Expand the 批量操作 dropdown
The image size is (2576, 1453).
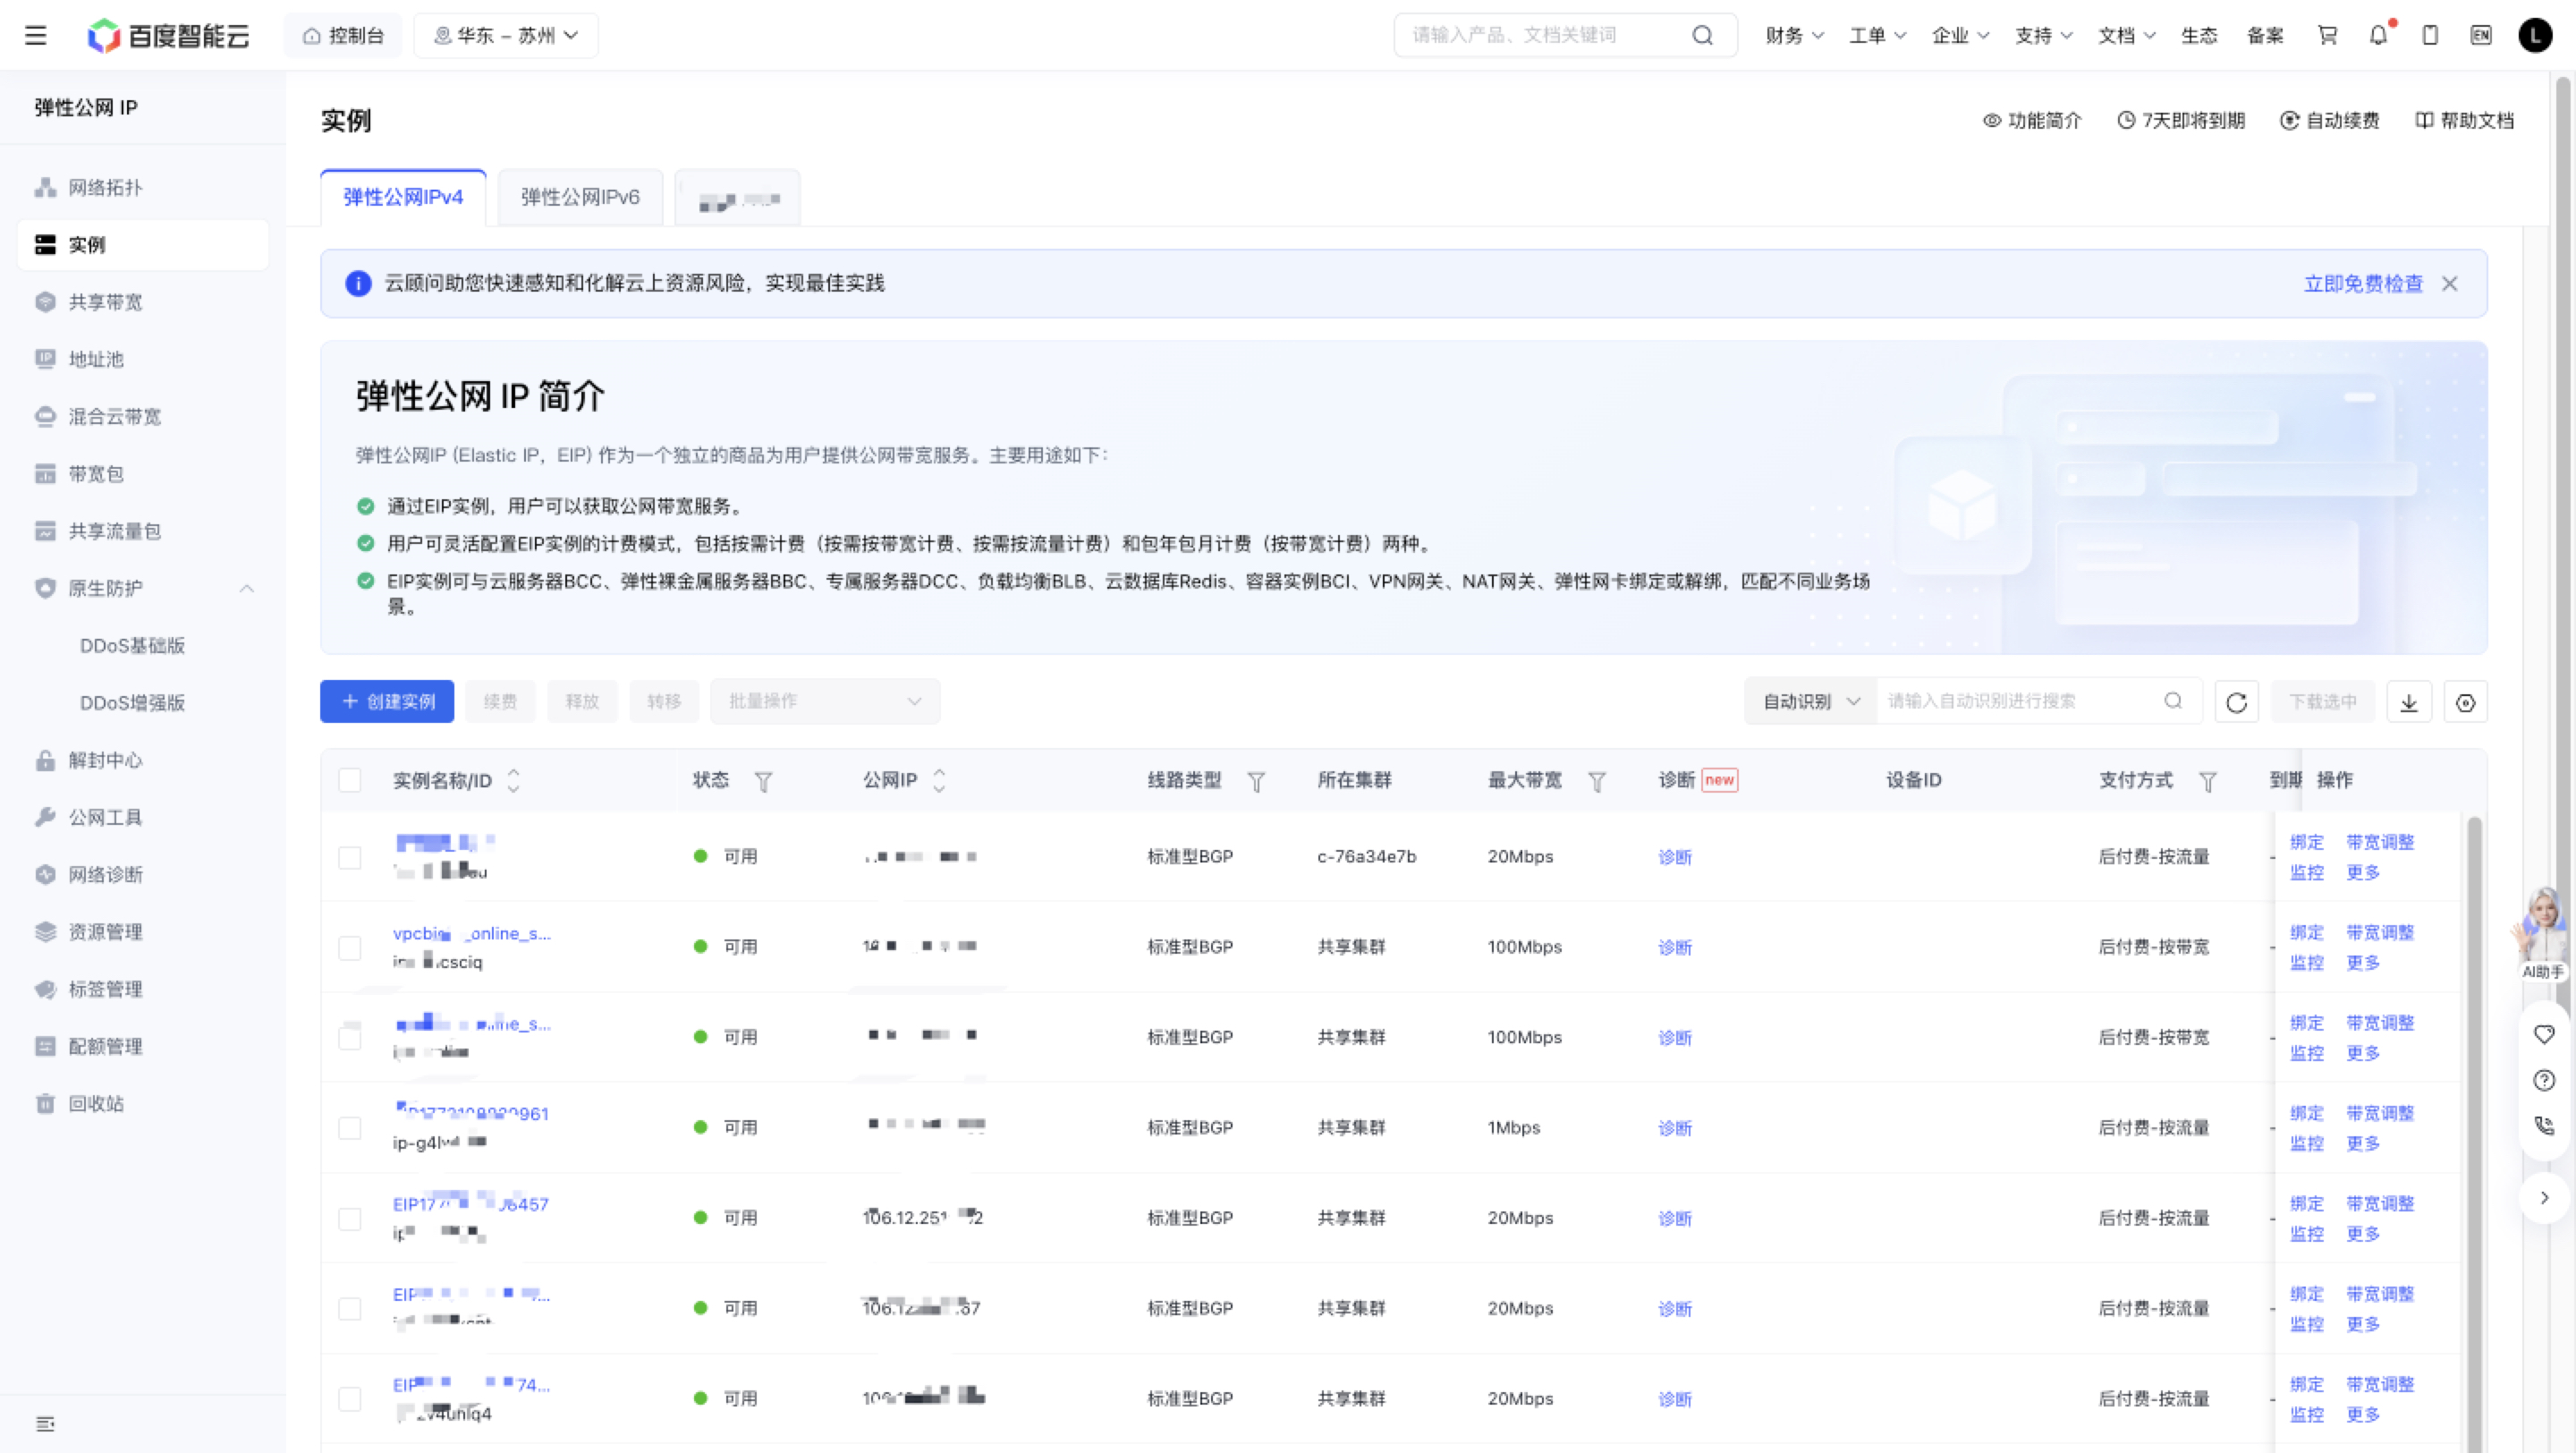tap(825, 702)
